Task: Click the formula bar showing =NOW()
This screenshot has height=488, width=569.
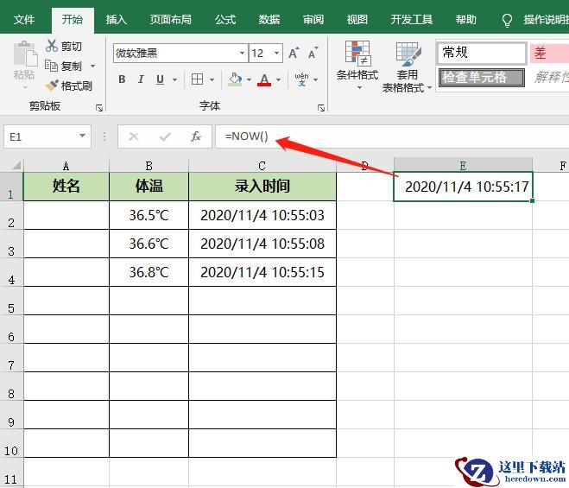Action: point(392,136)
